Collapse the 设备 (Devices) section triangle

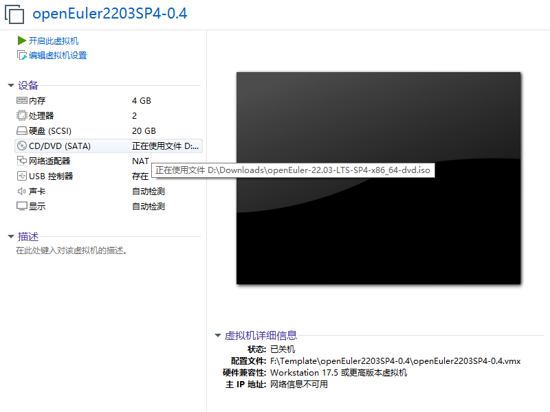coord(11,85)
